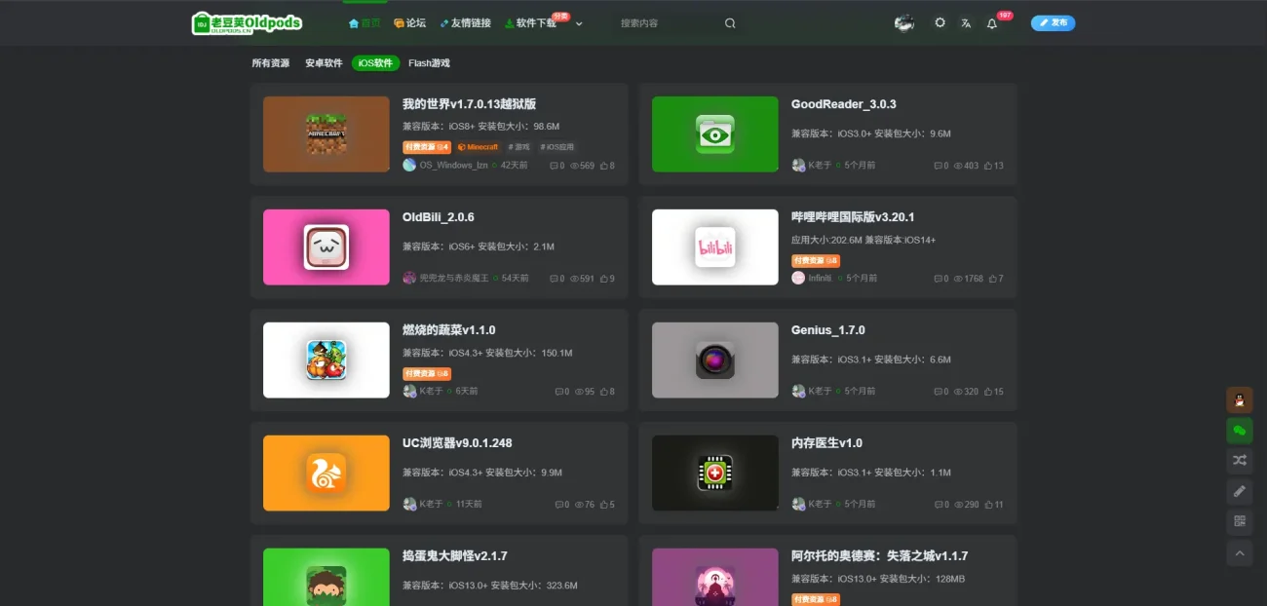Open the GoodReader green eye thumbnail
The width and height of the screenshot is (1267, 606).
(715, 134)
